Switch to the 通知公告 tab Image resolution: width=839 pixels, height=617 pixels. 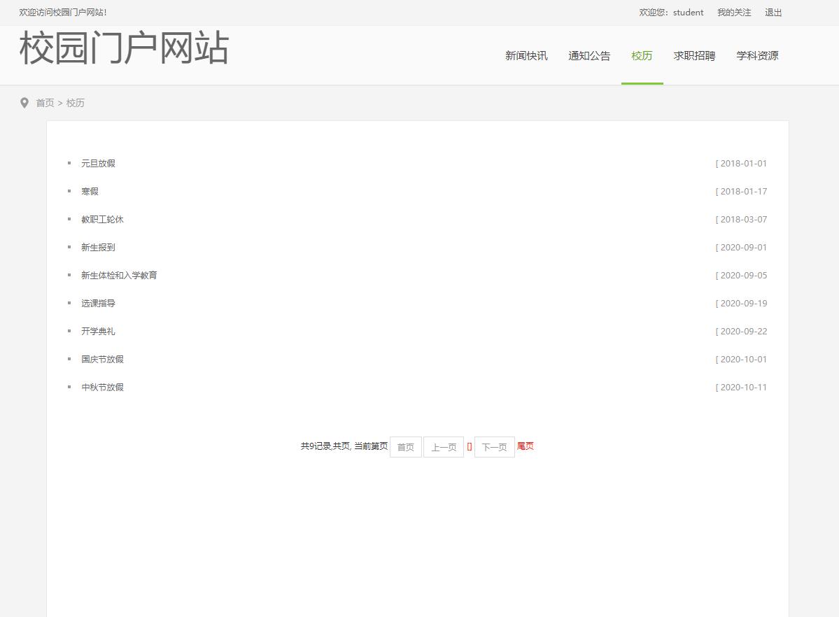(588, 56)
